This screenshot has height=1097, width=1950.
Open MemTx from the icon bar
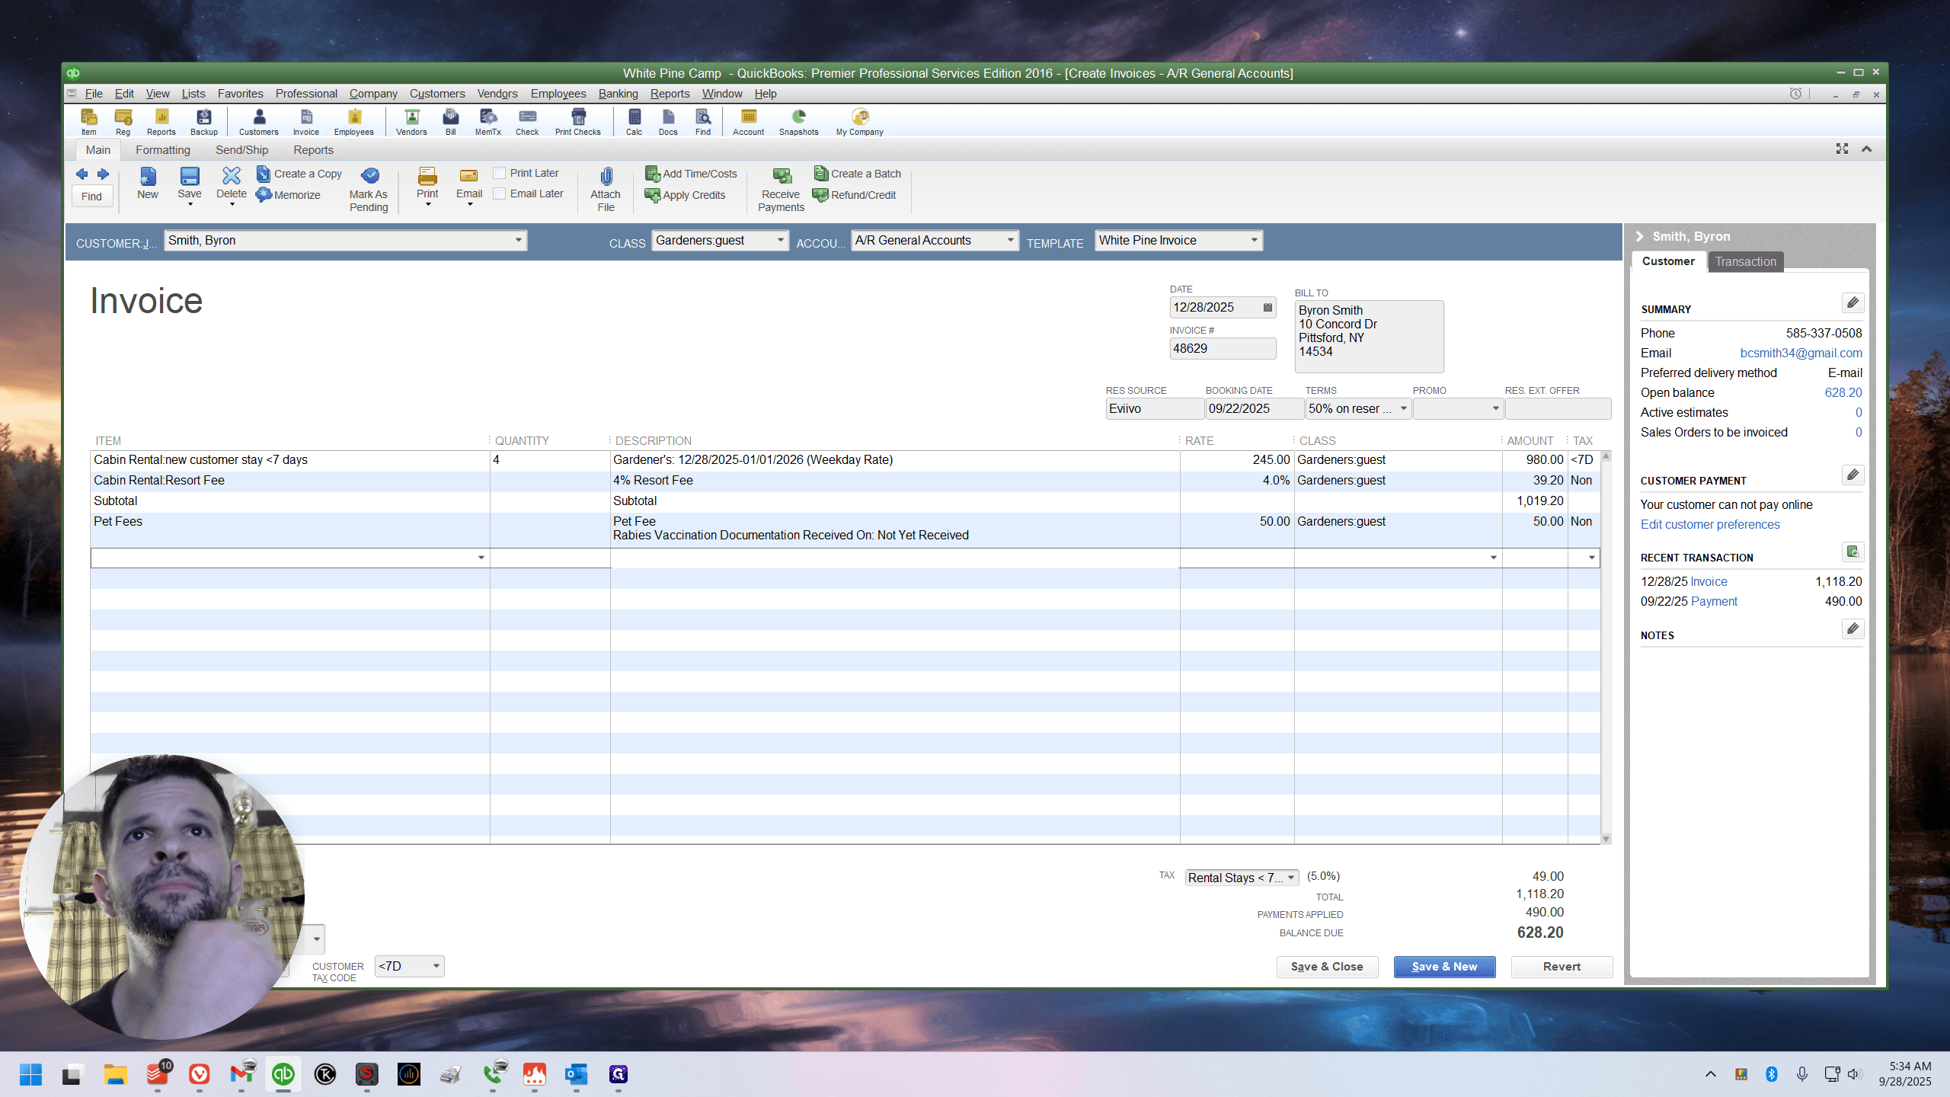[487, 121]
